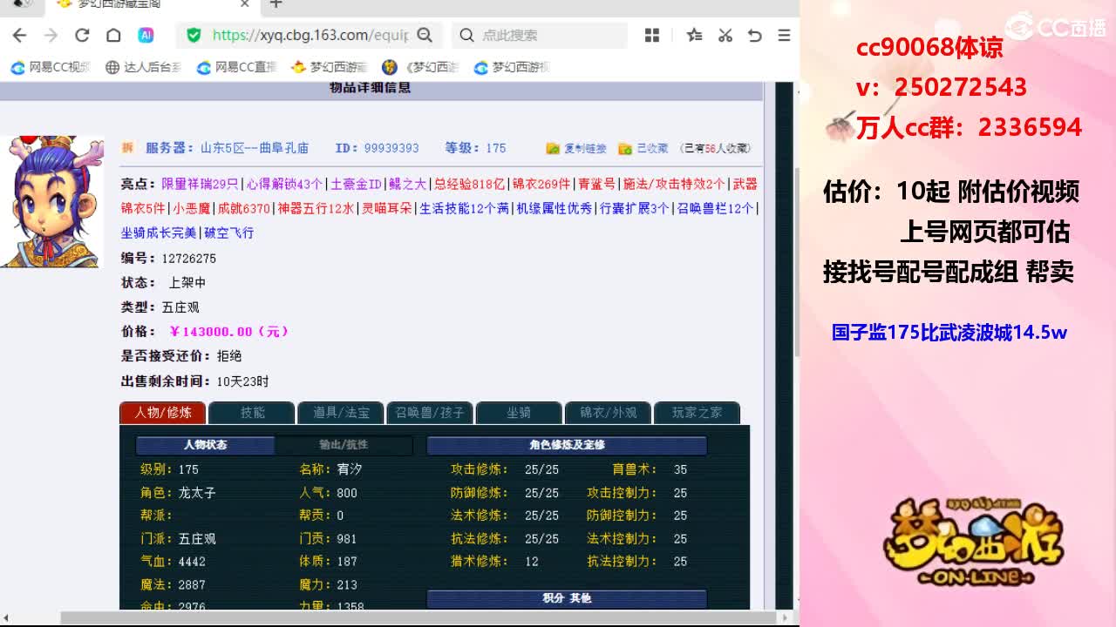This screenshot has width=1116, height=627.
Task: Open the browser hamburger menu
Action: 784,35
